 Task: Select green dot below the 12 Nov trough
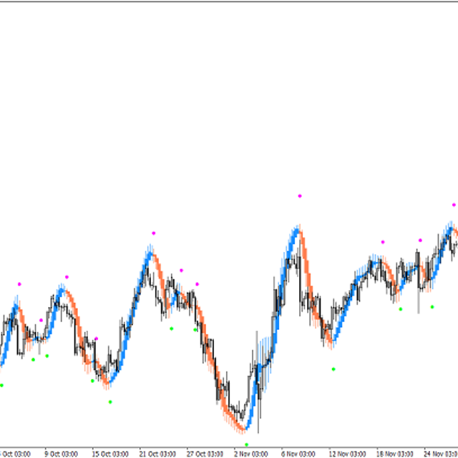coord(333,369)
